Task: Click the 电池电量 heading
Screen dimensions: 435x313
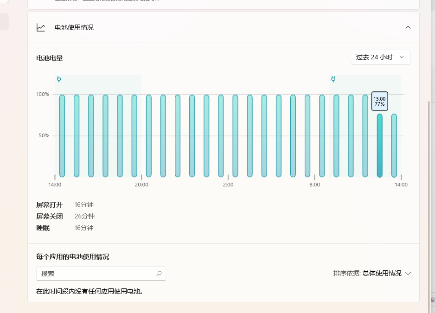Action: 50,58
